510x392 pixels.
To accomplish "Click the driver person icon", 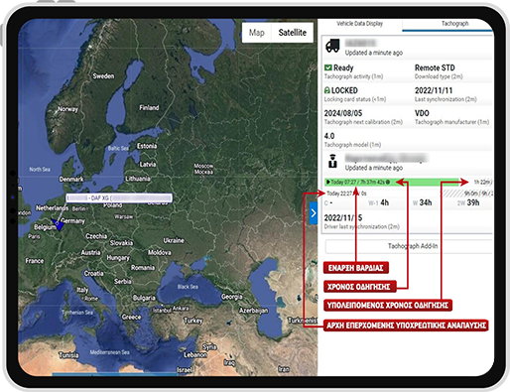I will pos(332,161).
